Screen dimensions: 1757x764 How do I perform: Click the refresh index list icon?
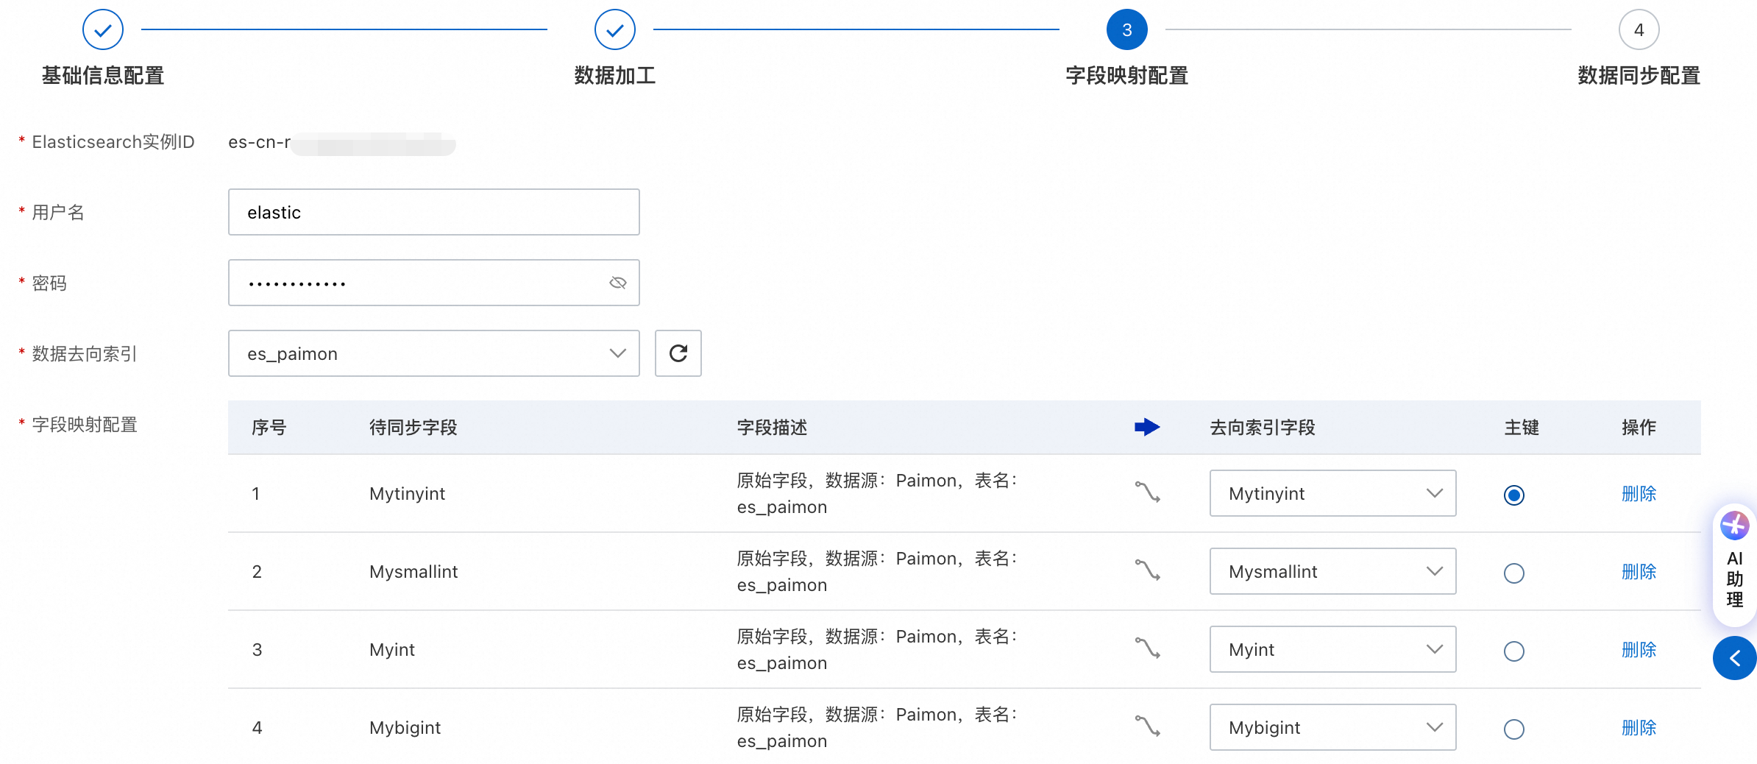678,353
